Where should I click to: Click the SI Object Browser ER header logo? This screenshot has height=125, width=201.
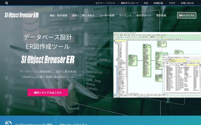tap(22, 15)
